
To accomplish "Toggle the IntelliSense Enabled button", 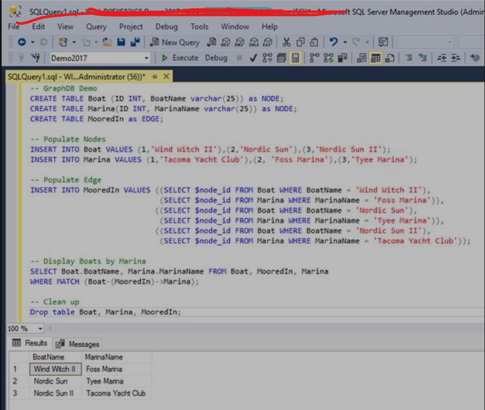I will (296, 58).
